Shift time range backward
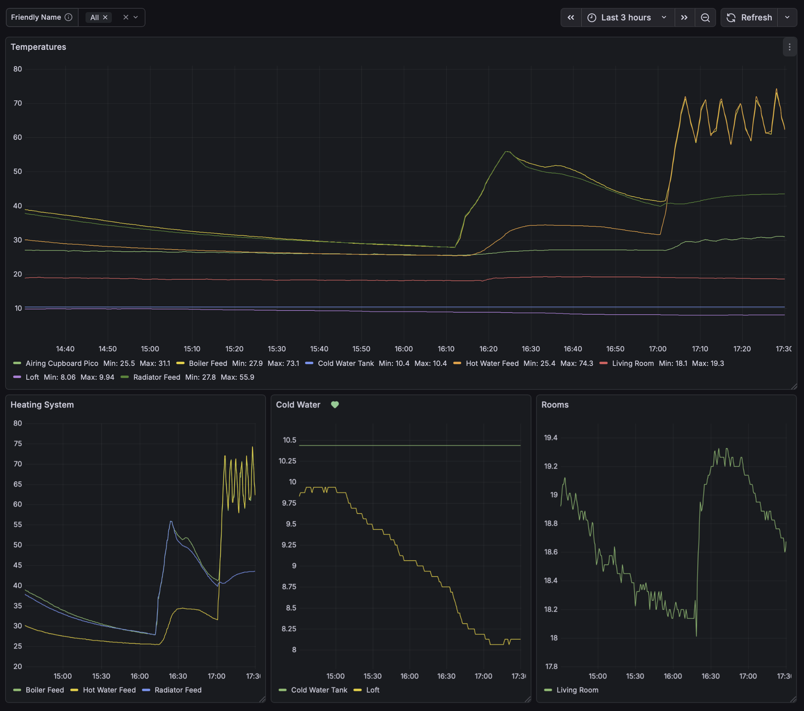 coord(571,17)
